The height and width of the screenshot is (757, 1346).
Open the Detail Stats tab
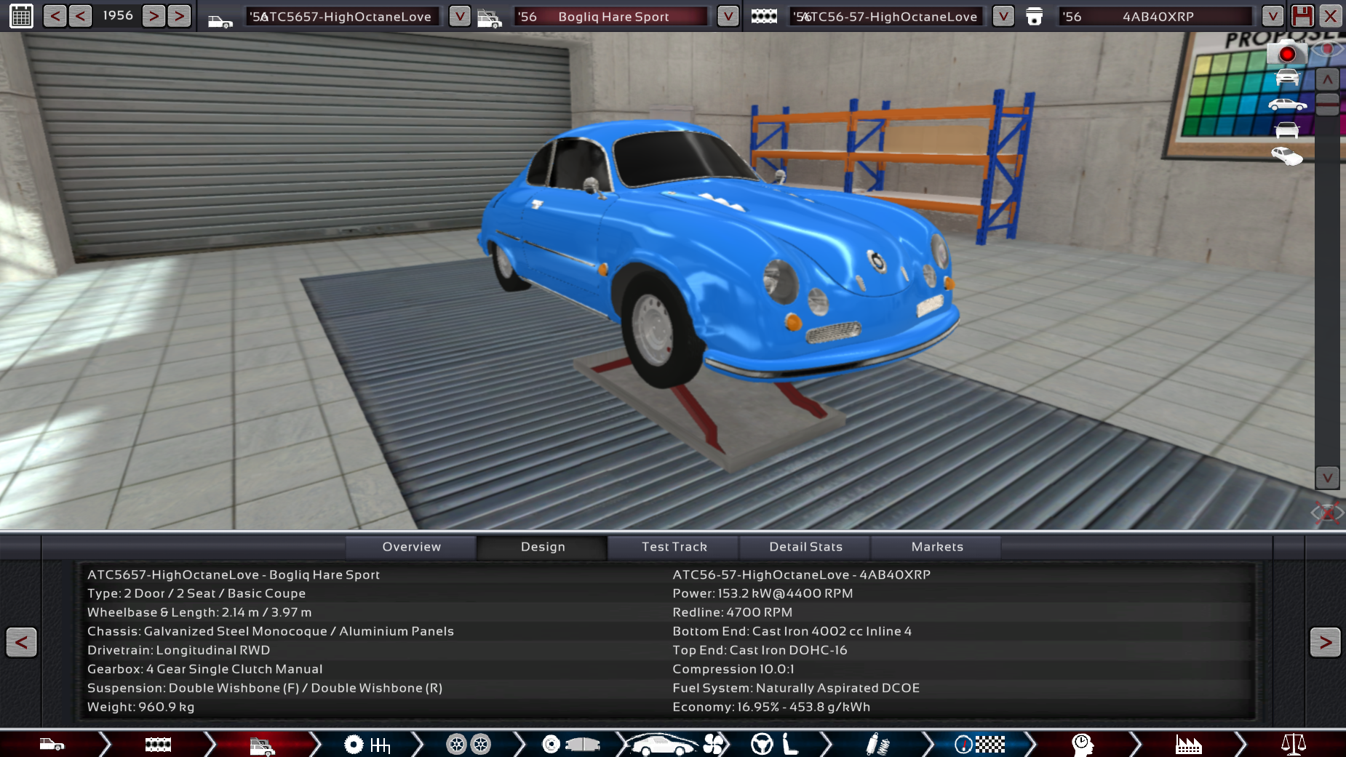(x=805, y=547)
